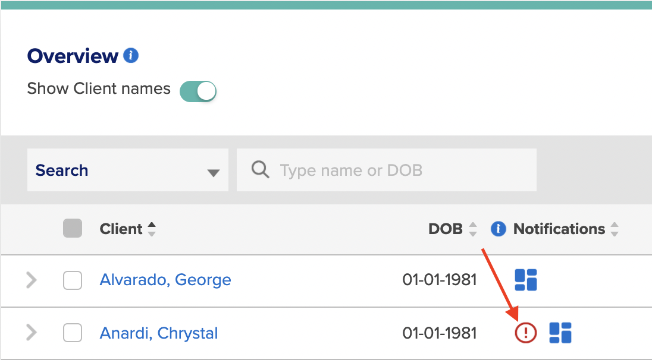Select the Anardi, Chrystal checkbox
This screenshot has width=652, height=360.
73,333
